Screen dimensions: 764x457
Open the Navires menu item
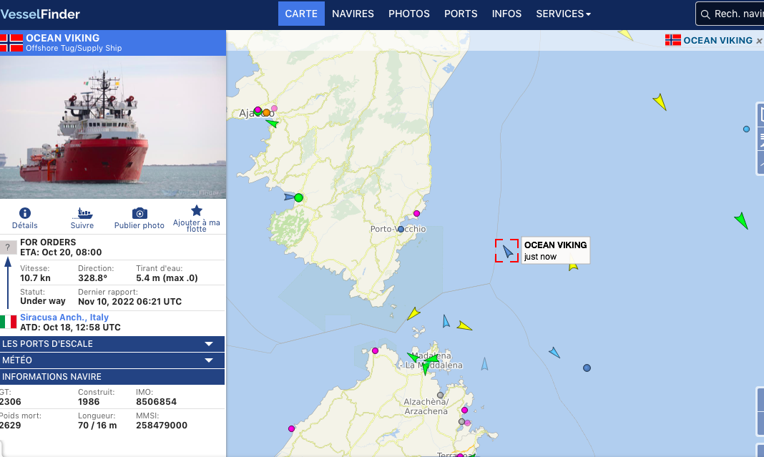pyautogui.click(x=353, y=14)
